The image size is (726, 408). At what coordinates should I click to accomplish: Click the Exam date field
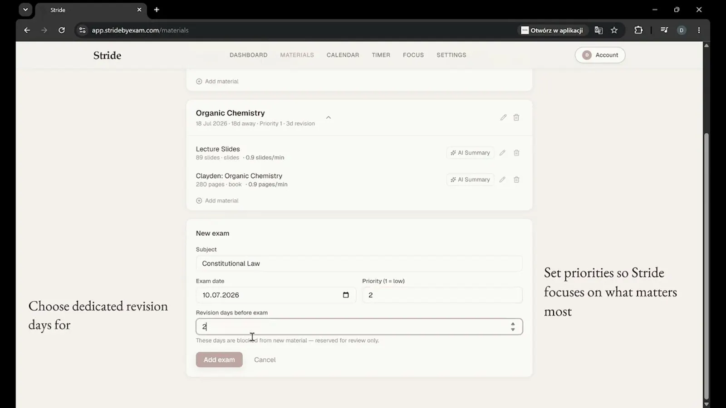coord(276,295)
